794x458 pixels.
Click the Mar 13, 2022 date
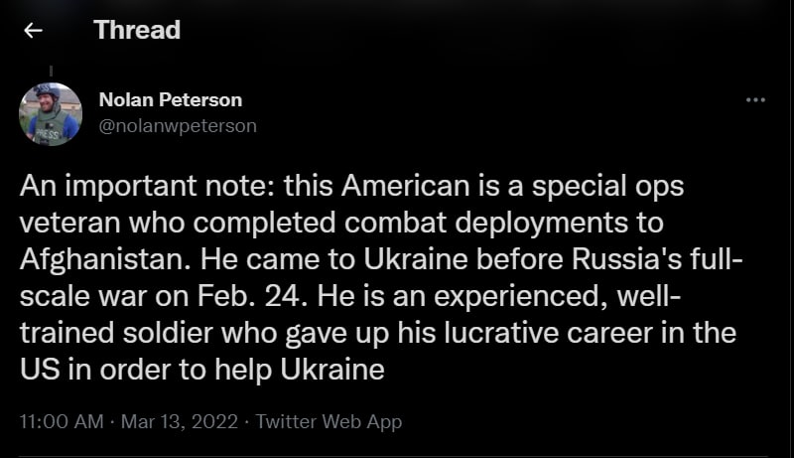coord(180,421)
